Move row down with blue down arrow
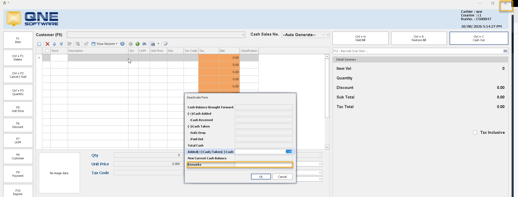This screenshot has height=197, width=518. [x=61, y=44]
